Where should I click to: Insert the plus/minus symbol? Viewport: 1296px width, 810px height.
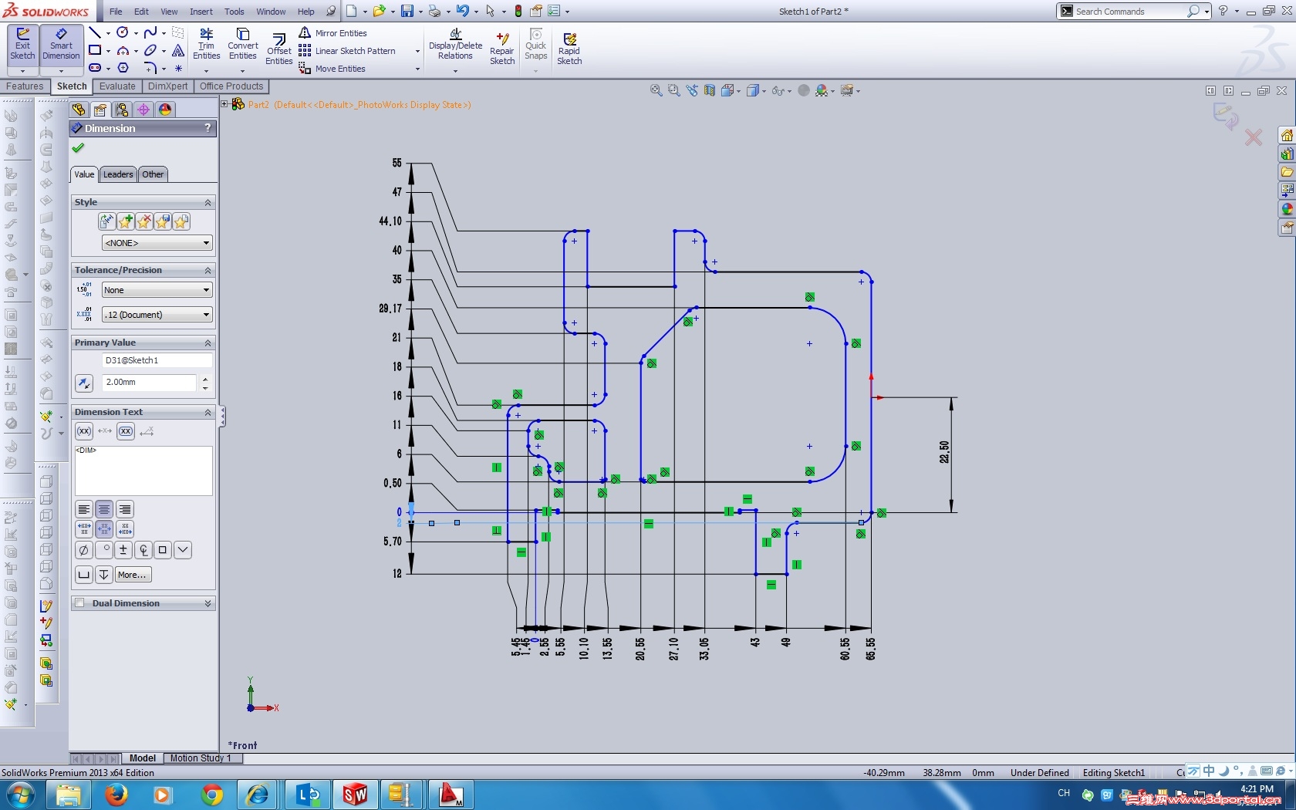tap(123, 550)
